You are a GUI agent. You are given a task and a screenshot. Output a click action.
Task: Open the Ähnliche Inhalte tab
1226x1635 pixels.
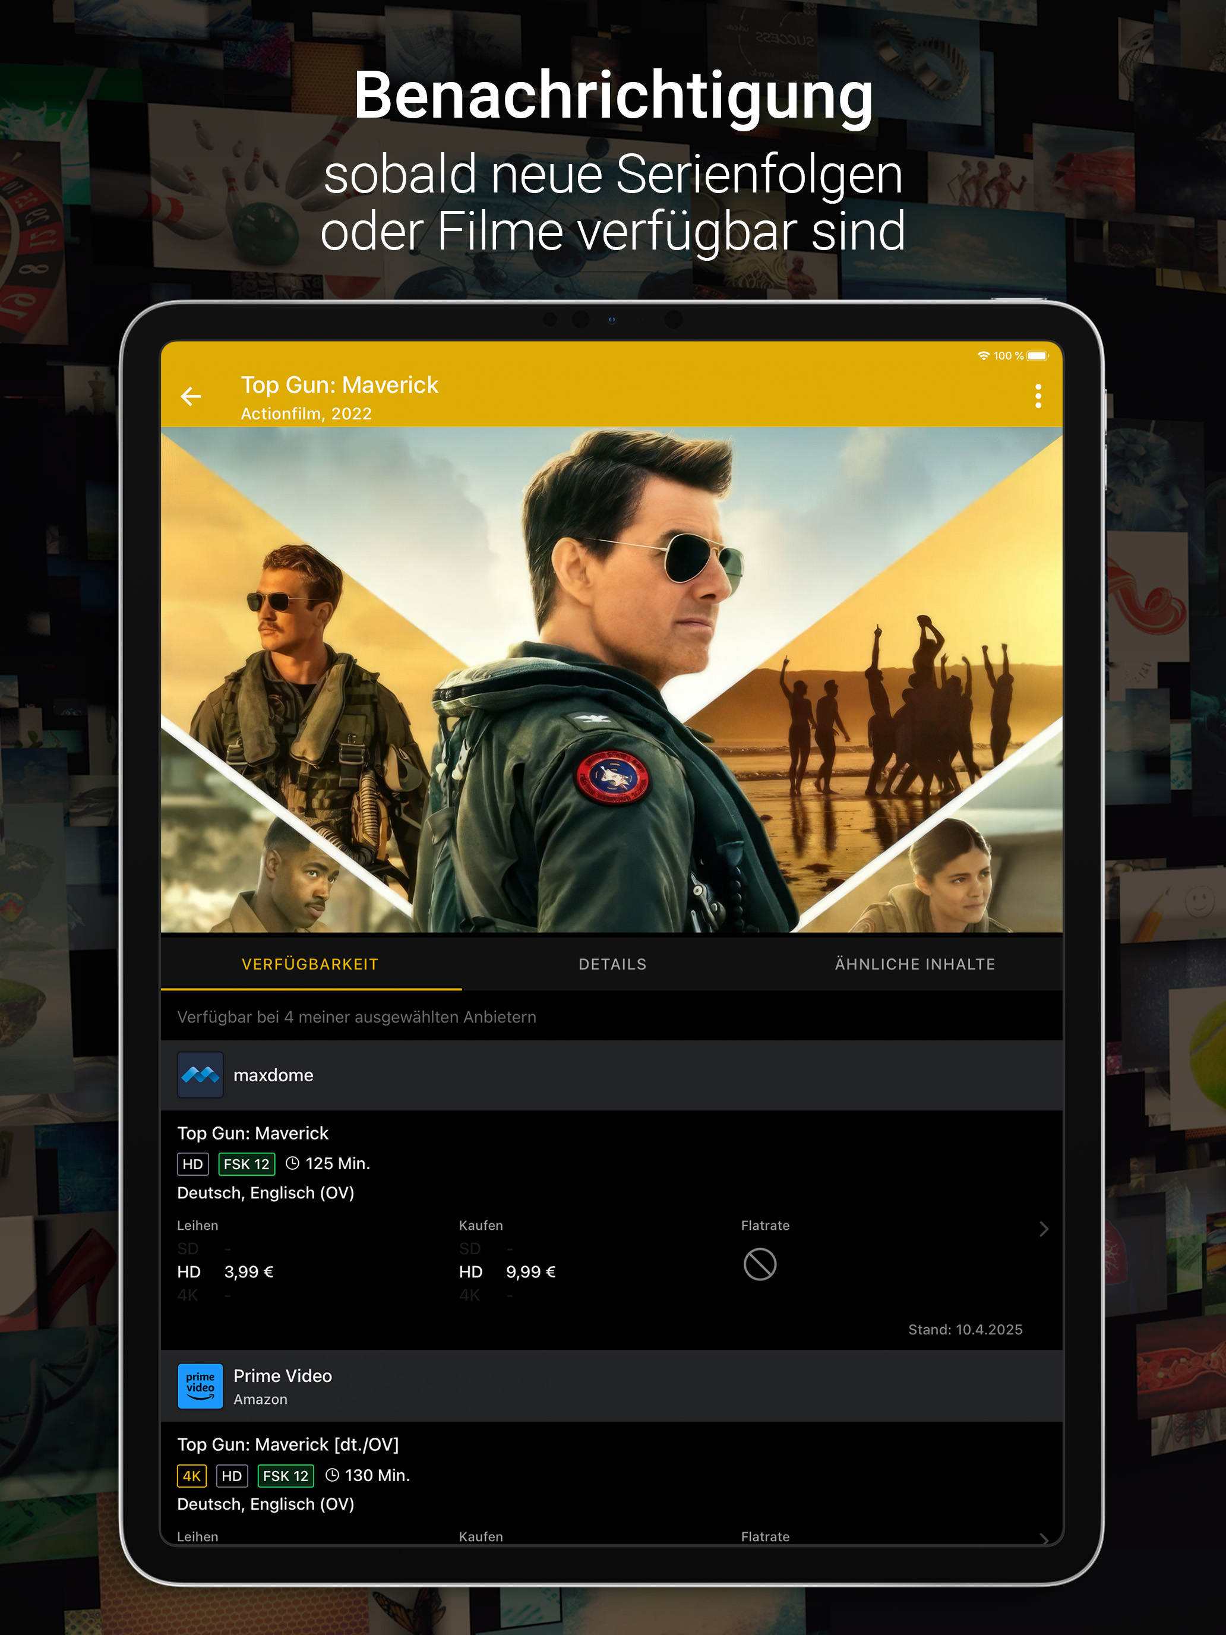(x=914, y=964)
